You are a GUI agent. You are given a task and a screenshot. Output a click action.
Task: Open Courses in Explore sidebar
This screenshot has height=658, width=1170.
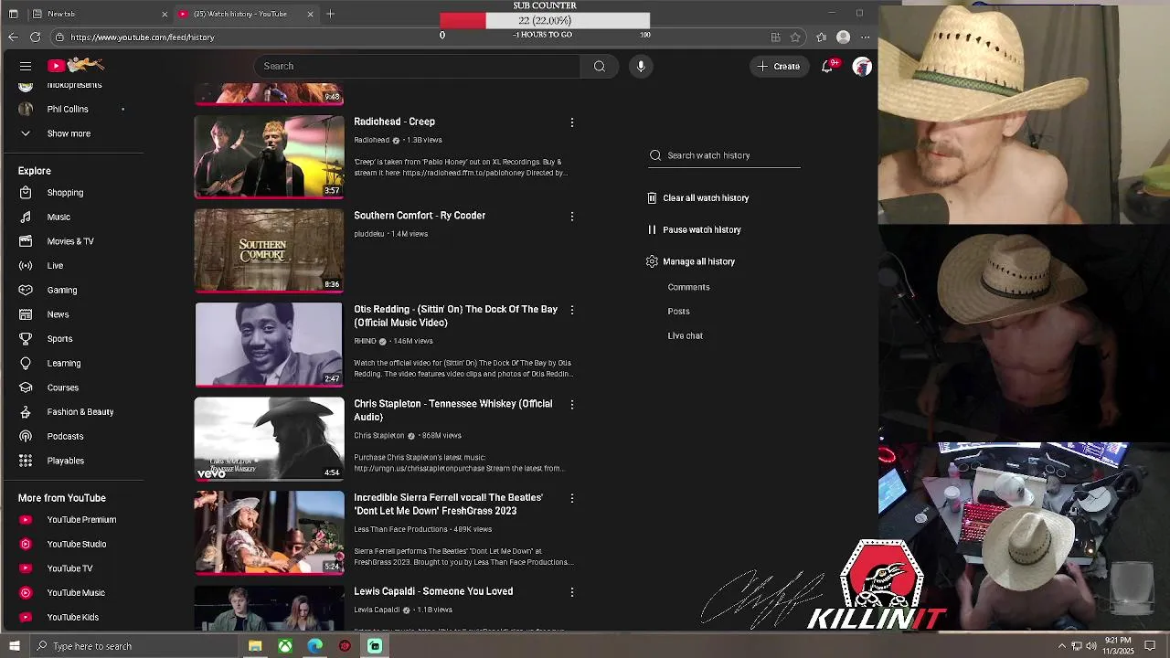point(63,387)
